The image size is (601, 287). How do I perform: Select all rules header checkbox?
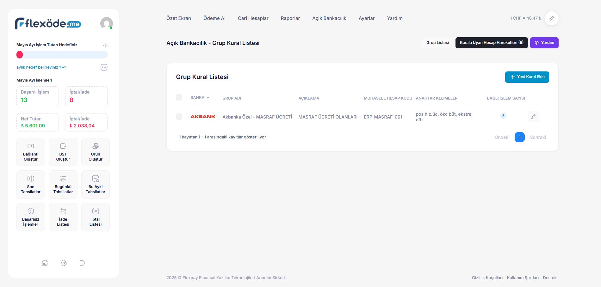tap(179, 97)
